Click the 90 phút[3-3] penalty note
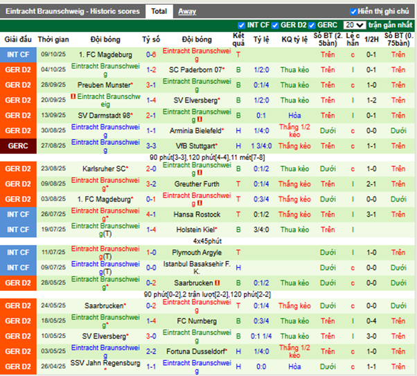 [207, 158]
